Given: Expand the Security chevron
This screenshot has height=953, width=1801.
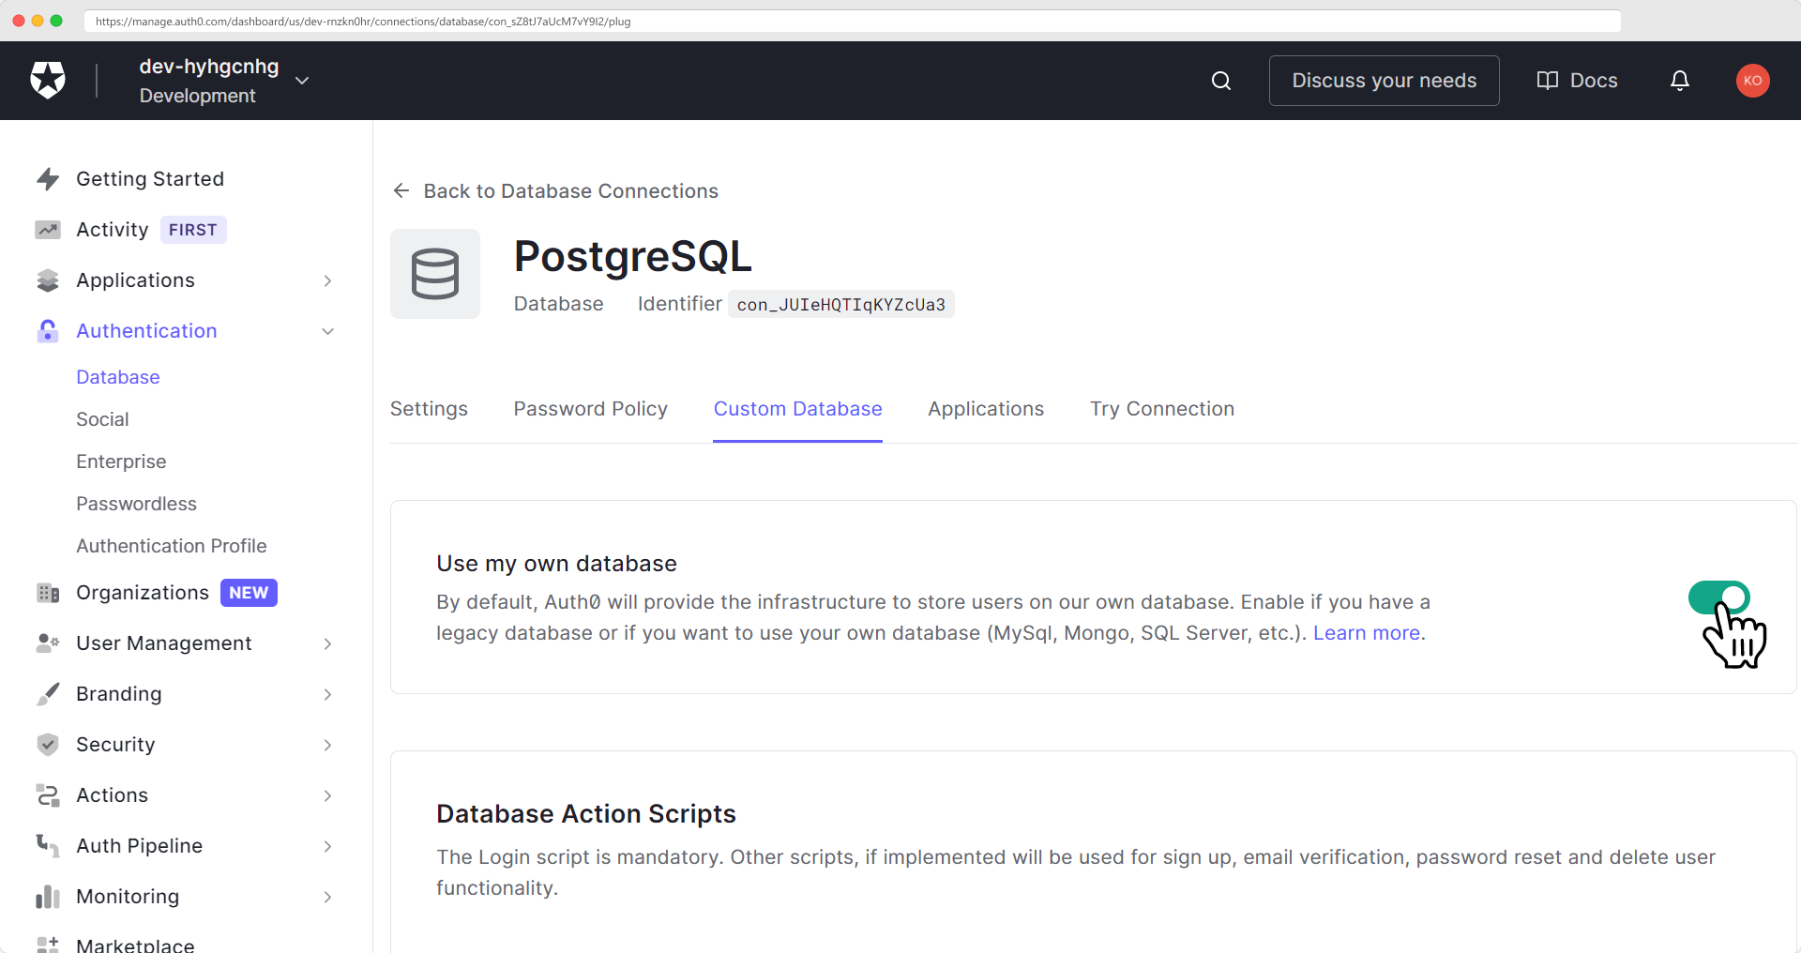Looking at the screenshot, I should click(327, 745).
